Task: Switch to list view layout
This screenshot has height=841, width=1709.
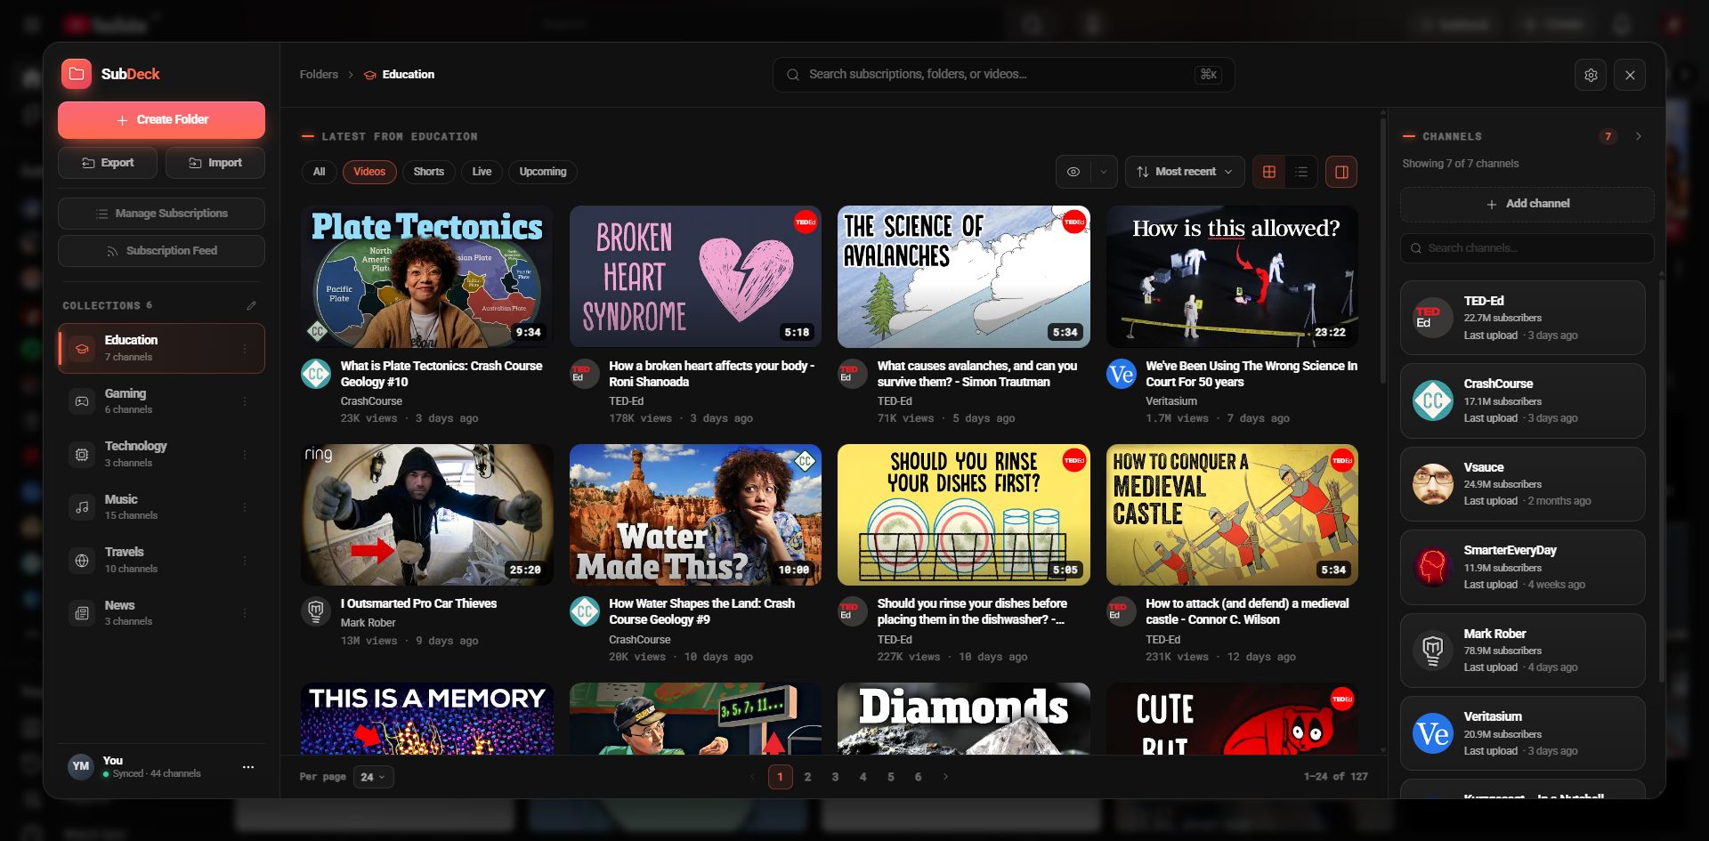Action: (1301, 172)
